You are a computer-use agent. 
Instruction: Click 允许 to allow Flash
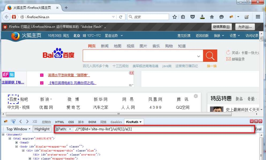coord(245,27)
